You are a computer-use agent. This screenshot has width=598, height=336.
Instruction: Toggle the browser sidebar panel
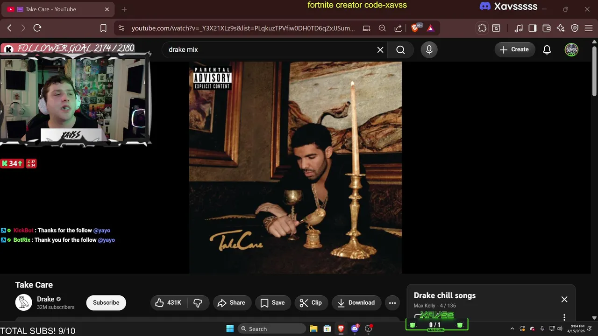pos(533,28)
